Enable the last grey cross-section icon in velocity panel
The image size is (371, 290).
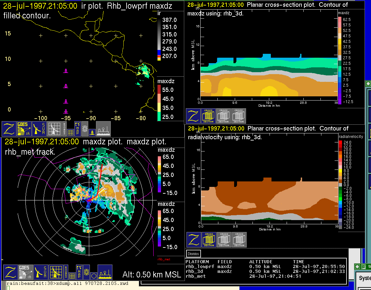click(239, 239)
